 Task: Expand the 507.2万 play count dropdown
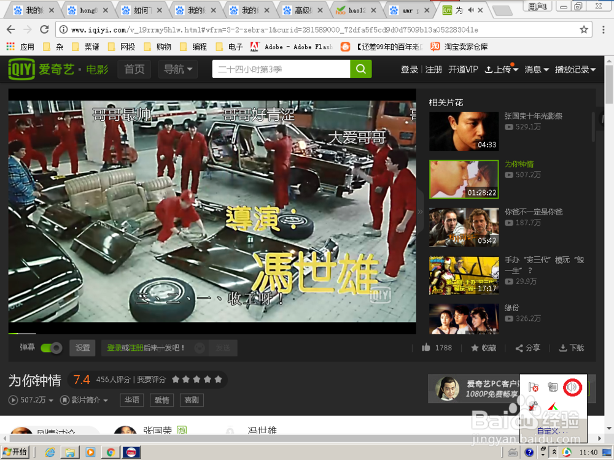[52, 400]
